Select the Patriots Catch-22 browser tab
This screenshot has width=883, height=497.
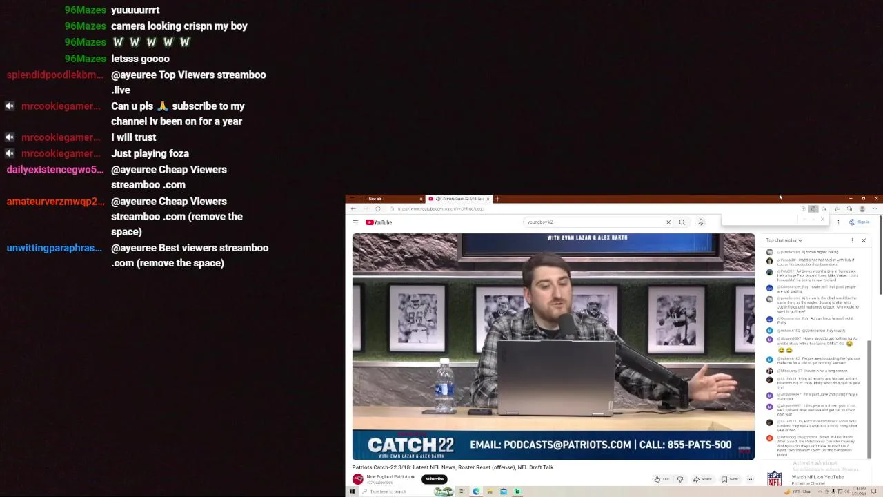(459, 199)
